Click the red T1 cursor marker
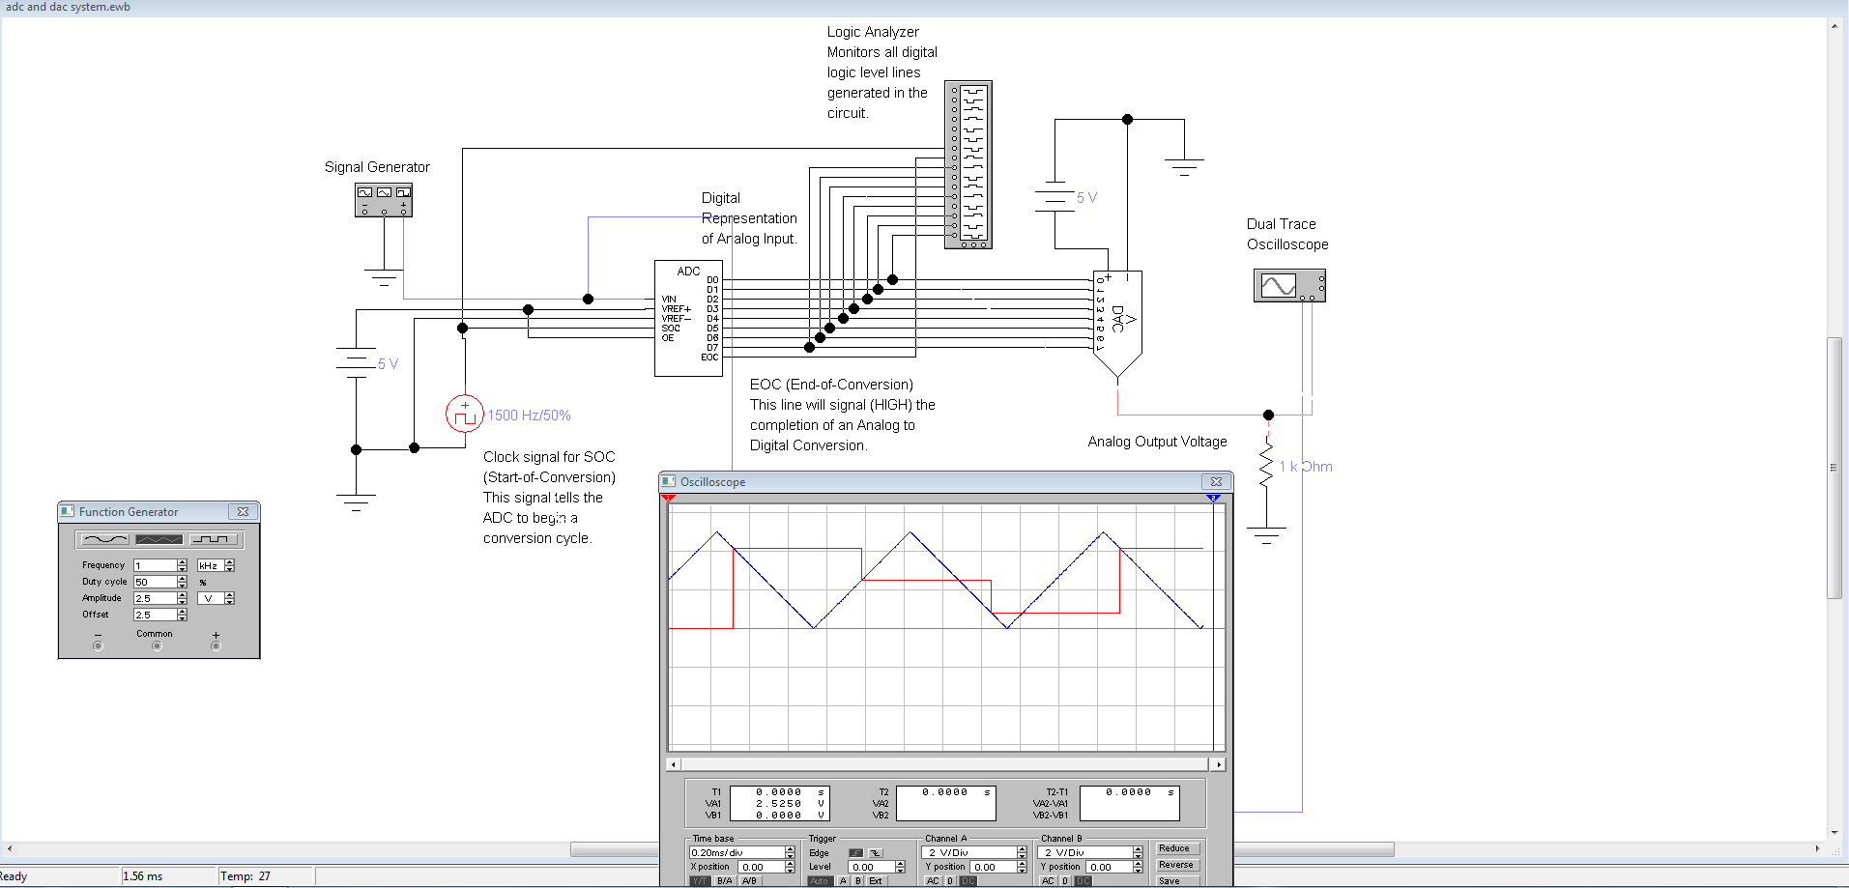 click(668, 499)
